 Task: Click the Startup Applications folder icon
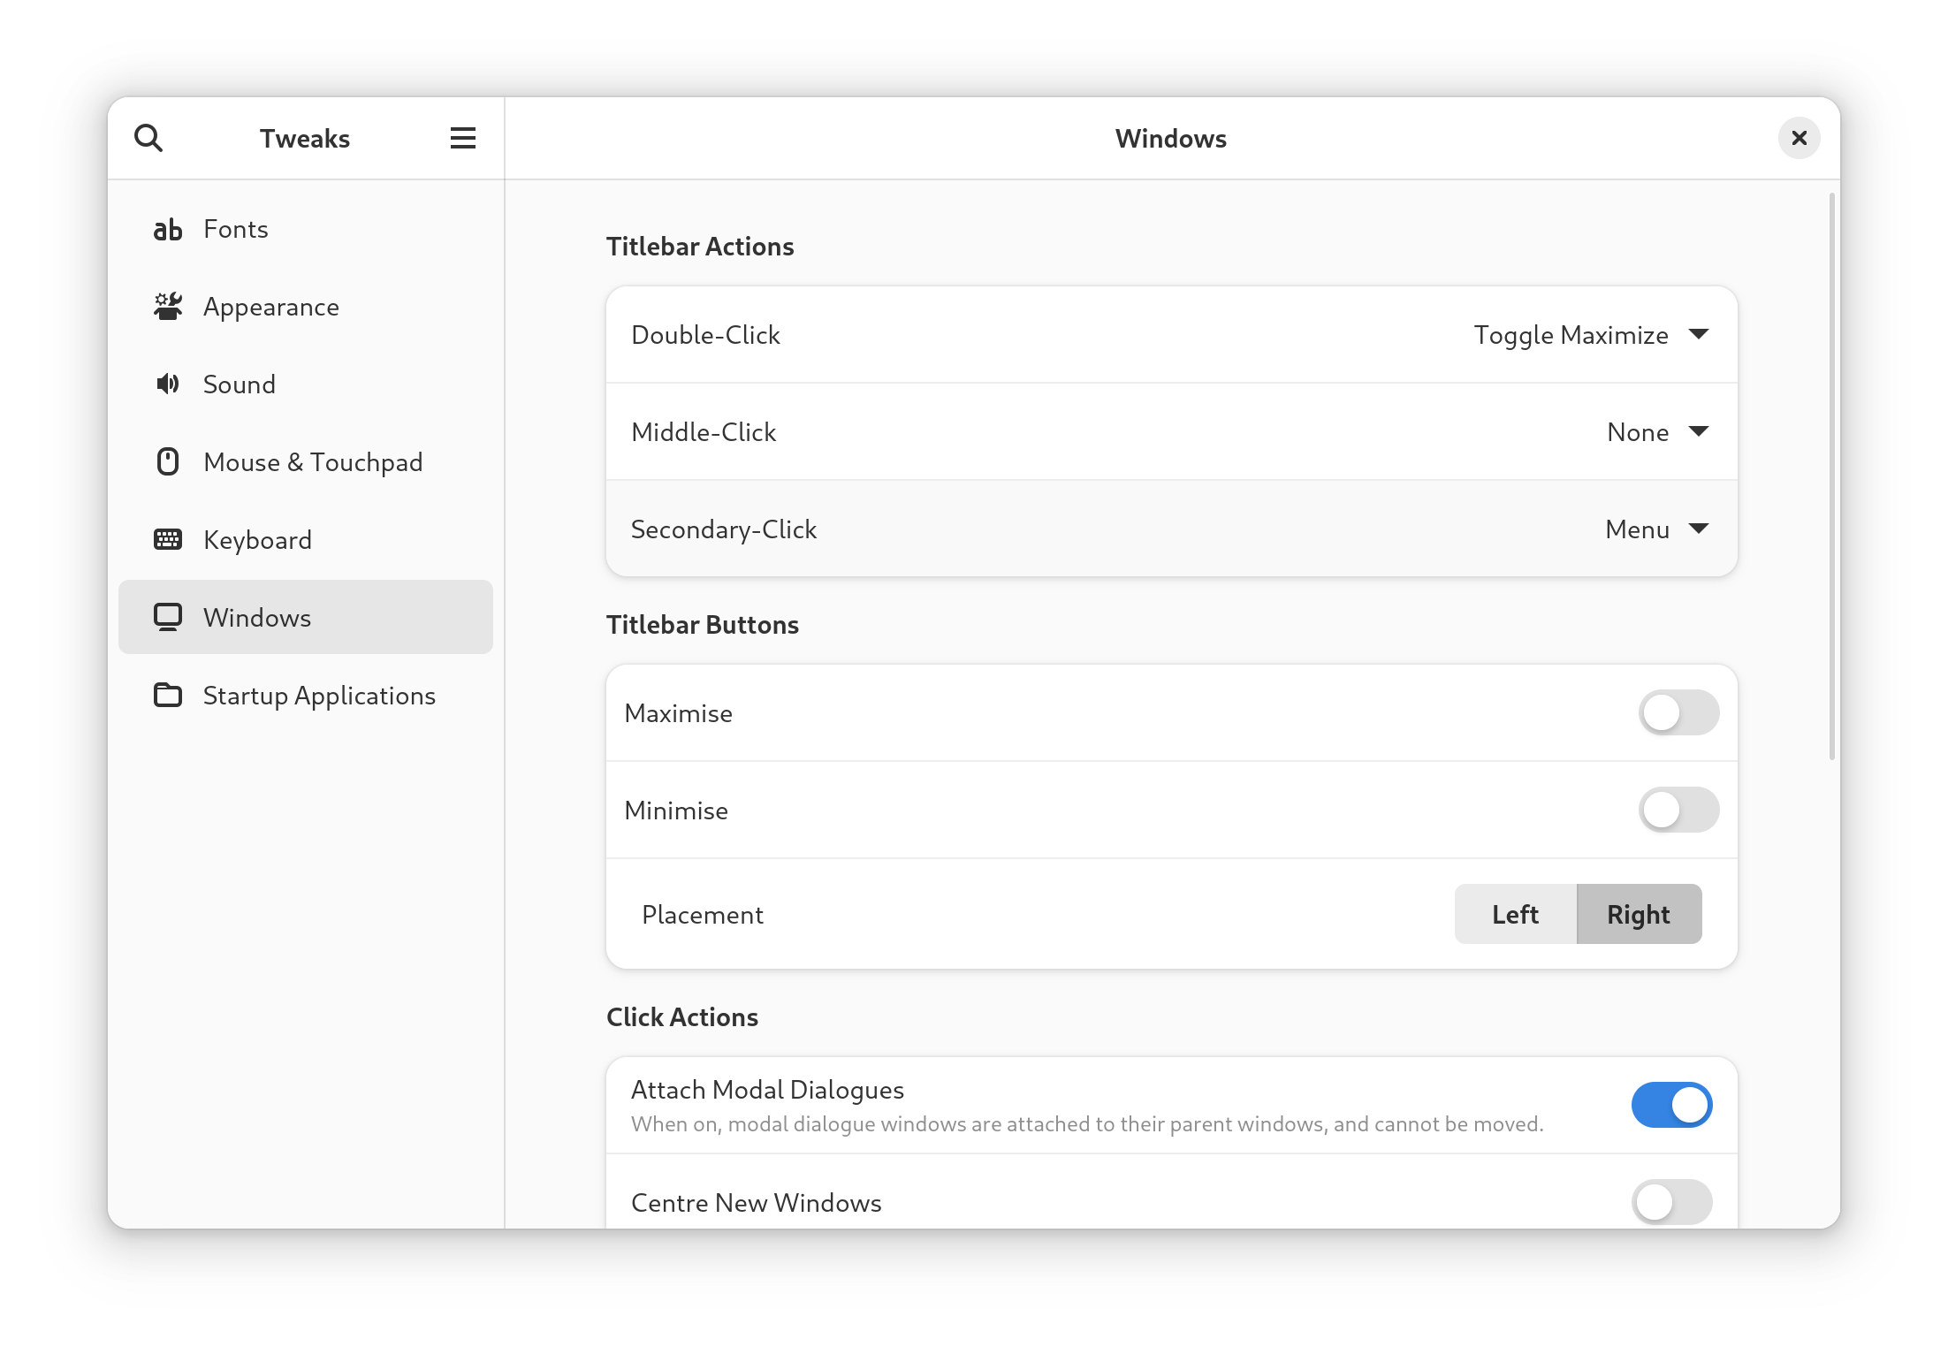click(168, 696)
